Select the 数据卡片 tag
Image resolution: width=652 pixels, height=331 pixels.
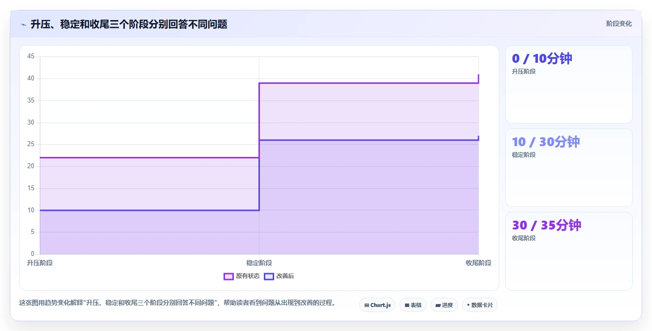tap(480, 305)
